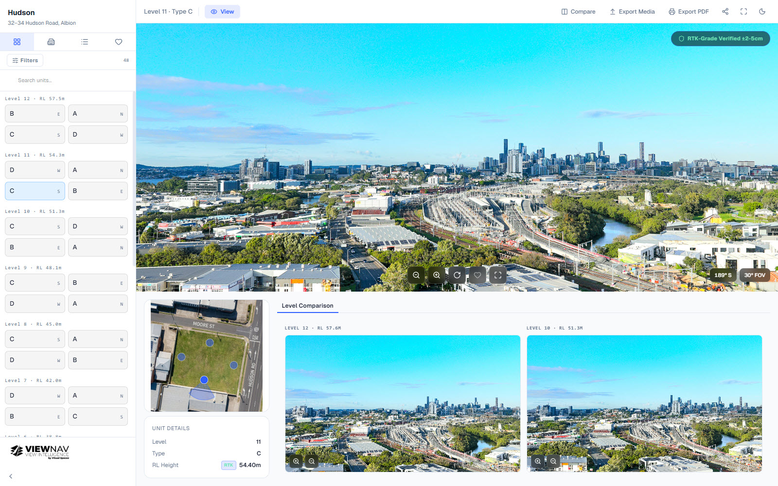Select Level 10 unit A
Image resolution: width=778 pixels, height=486 pixels.
point(98,247)
